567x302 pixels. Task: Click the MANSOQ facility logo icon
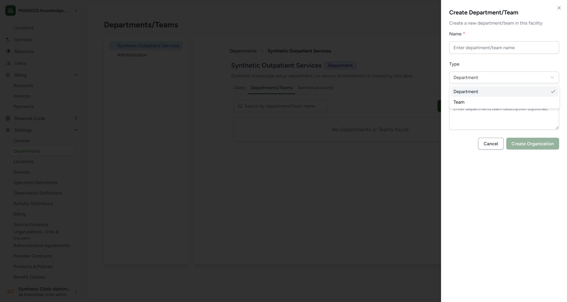coord(10,10)
